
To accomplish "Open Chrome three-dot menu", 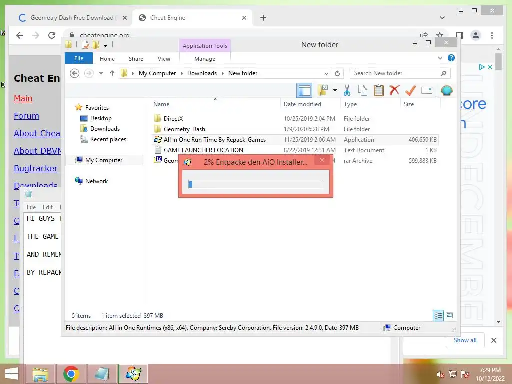I will tap(492, 35).
